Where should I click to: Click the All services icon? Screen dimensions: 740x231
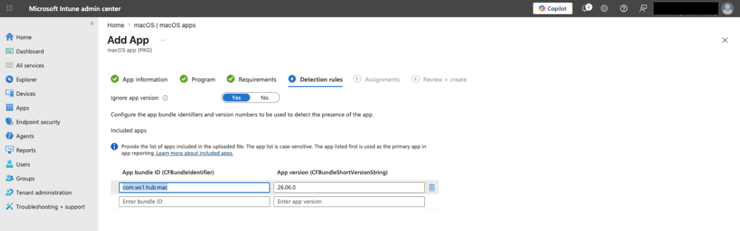[x=9, y=65]
